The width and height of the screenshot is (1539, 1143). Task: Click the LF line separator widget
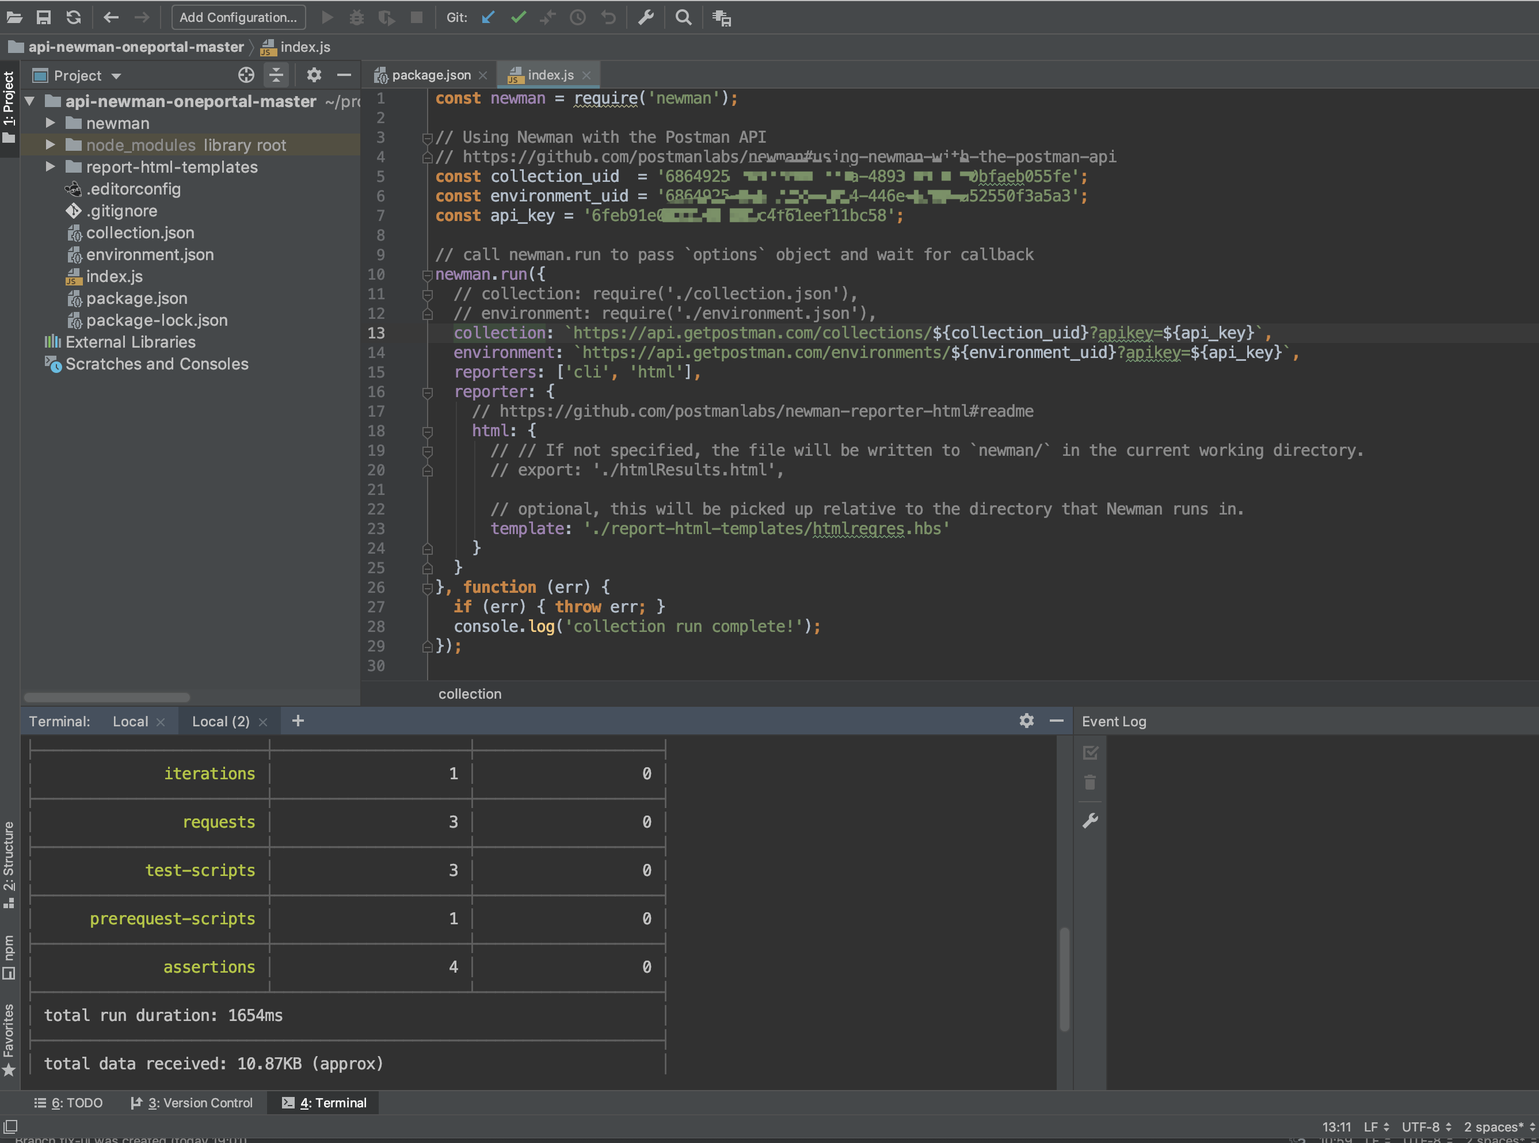(x=1376, y=1127)
